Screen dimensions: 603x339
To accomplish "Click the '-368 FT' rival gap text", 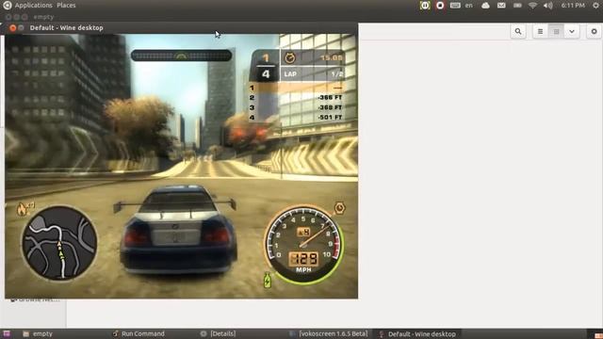I will (x=330, y=107).
